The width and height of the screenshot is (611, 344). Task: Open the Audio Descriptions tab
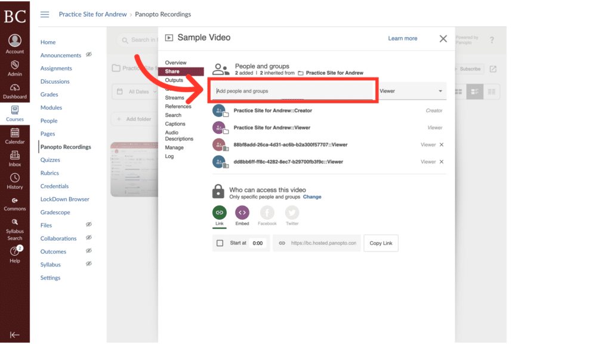pyautogui.click(x=179, y=136)
